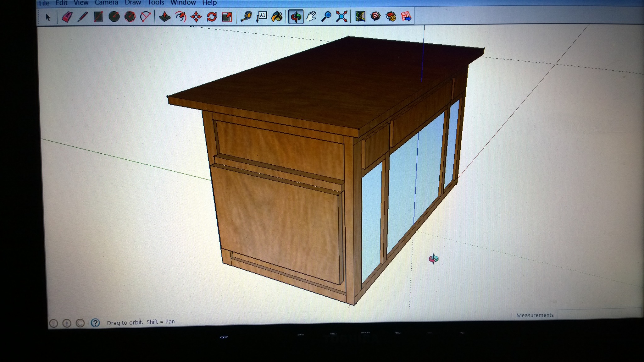This screenshot has width=644, height=362.
Task: Select the Zoom magnifier tool
Action: [326, 17]
